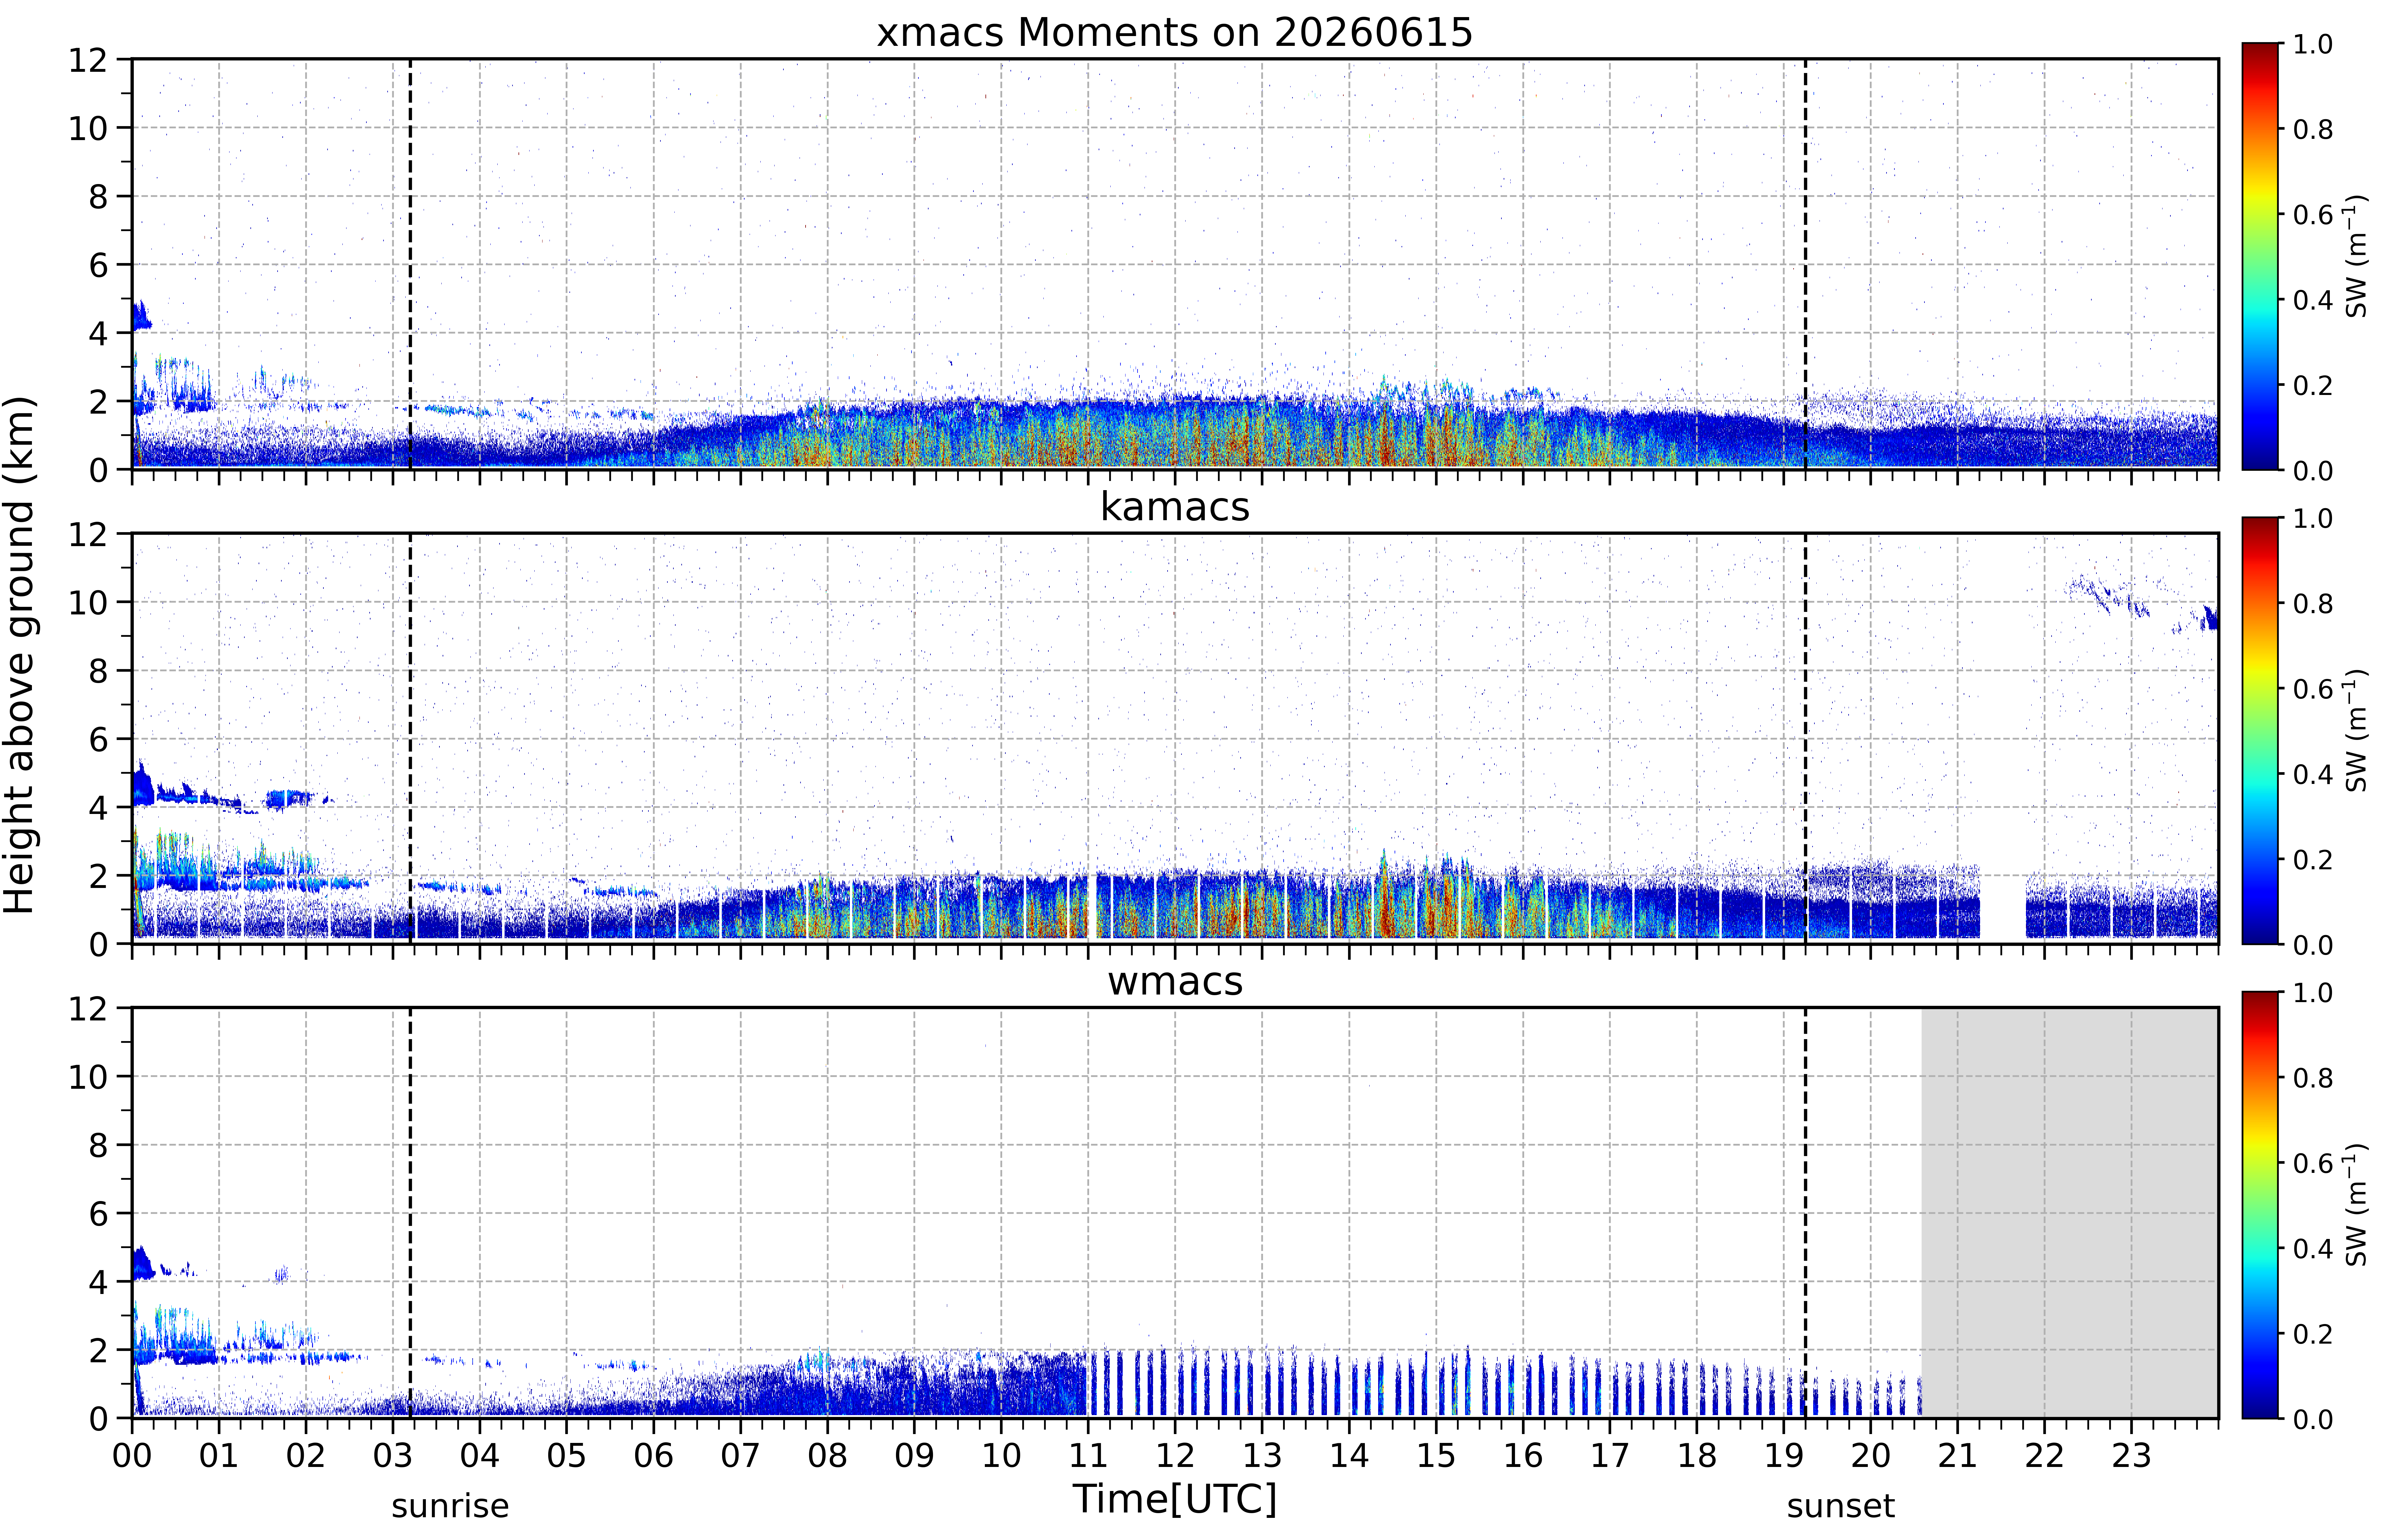Screen dimensions: 2387x1540
Task: Click the wmacs colorbar's "SW (m⁻¹)" label
Action: (x=2356, y=1205)
